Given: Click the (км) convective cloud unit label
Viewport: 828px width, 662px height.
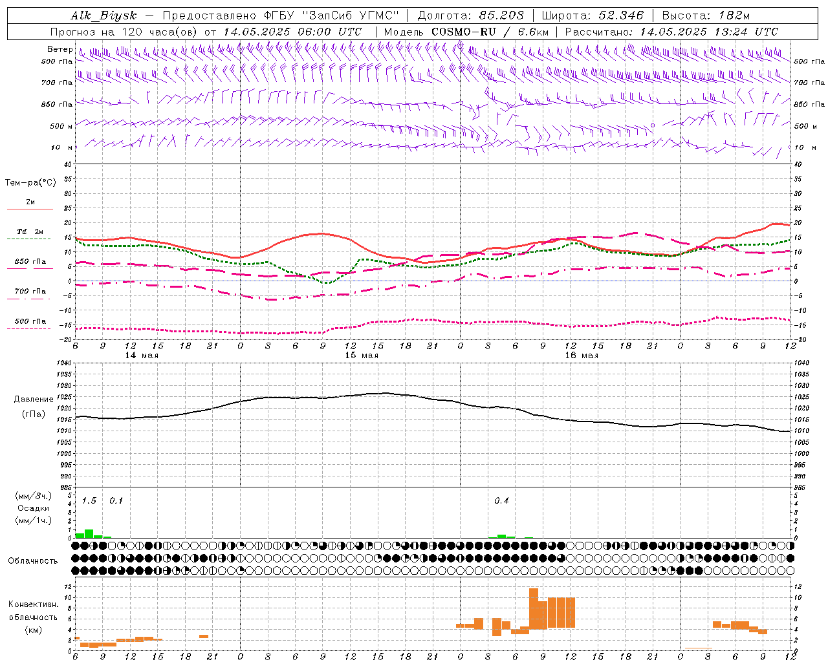Looking at the screenshot, I should pos(33,630).
